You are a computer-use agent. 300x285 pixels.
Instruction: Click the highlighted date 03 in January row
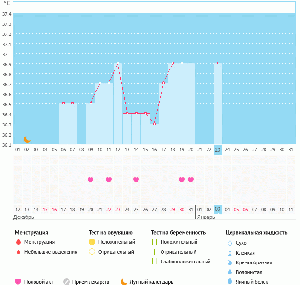[218, 210]
